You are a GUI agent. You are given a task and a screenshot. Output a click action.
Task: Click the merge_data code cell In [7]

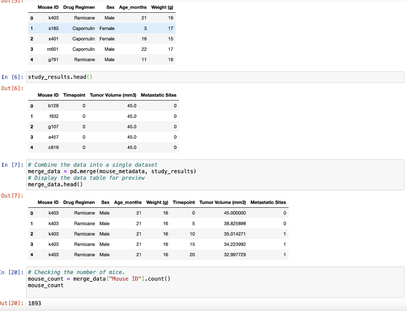215,174
